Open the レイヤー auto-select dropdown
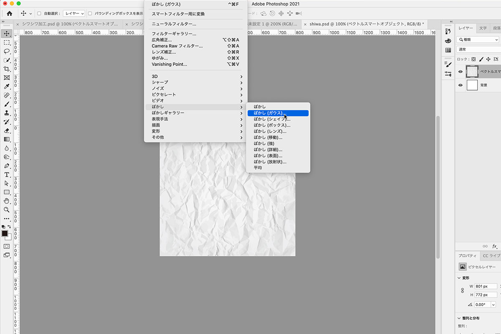Image resolution: width=501 pixels, height=334 pixels. (x=74, y=13)
